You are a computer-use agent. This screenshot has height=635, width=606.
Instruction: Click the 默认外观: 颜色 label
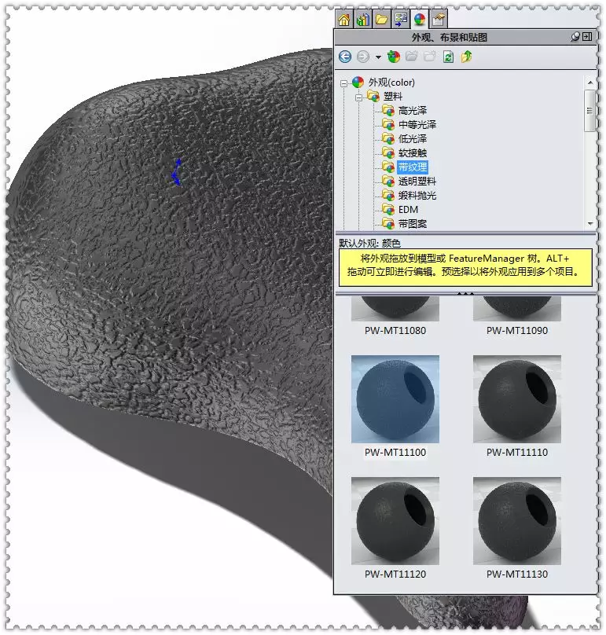pos(369,243)
